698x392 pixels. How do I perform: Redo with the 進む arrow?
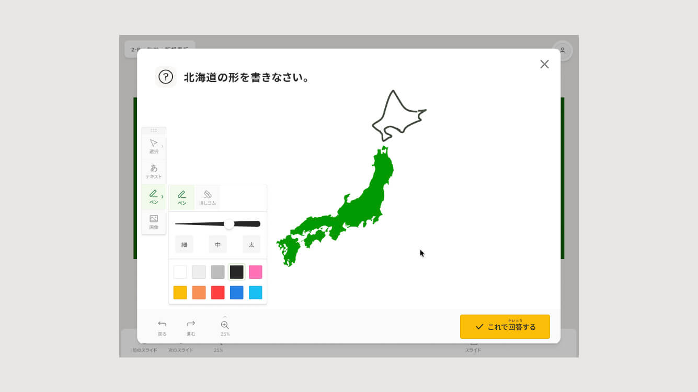click(191, 327)
